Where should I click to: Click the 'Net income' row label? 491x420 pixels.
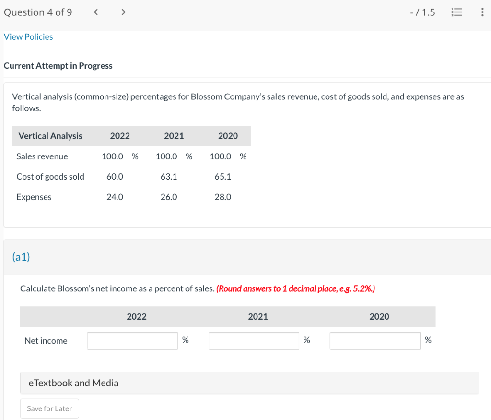coord(46,341)
